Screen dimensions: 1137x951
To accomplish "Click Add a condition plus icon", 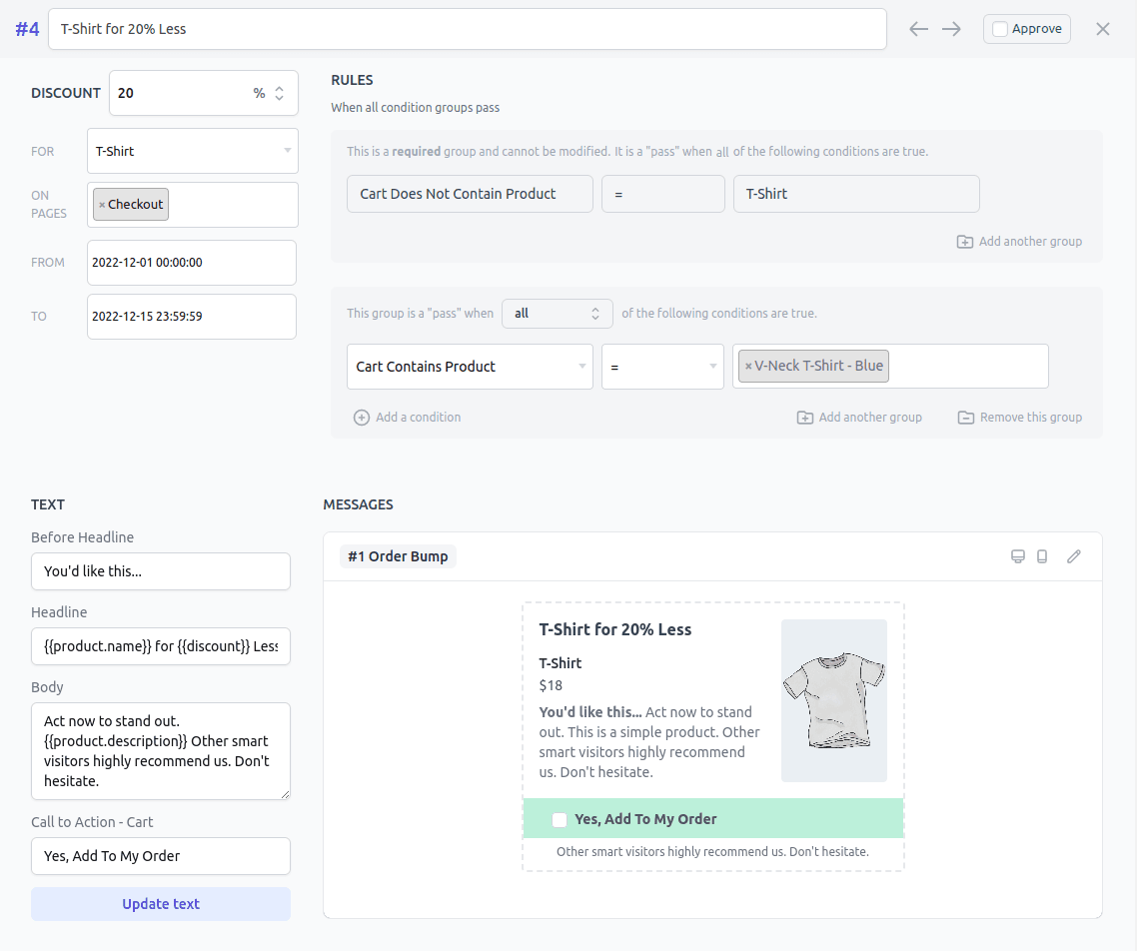I will coord(361,417).
